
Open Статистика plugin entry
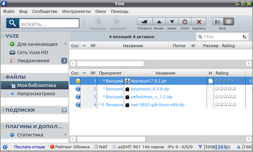point(30,135)
